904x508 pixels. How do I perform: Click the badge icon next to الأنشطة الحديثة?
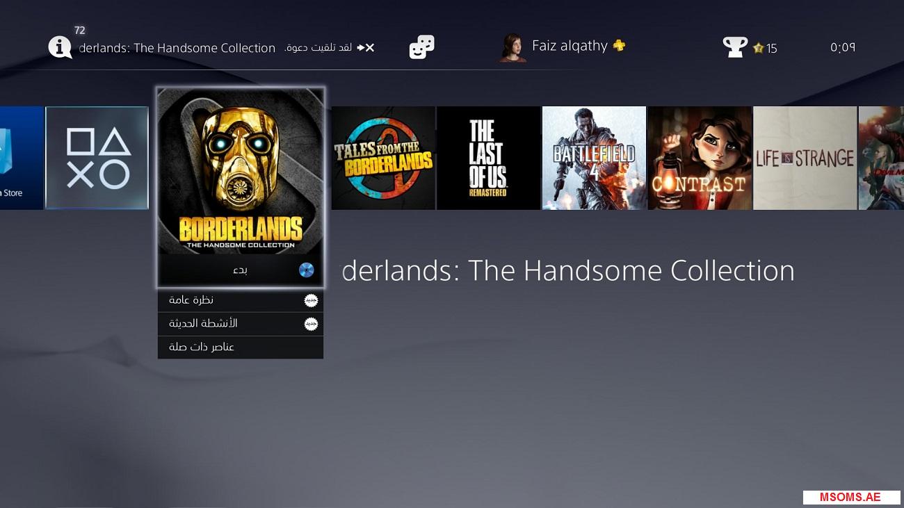[312, 324]
